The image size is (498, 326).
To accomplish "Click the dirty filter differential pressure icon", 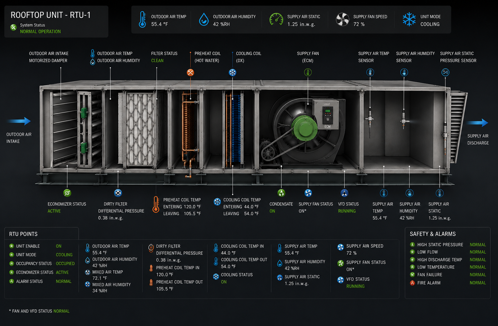I will 118,193.
